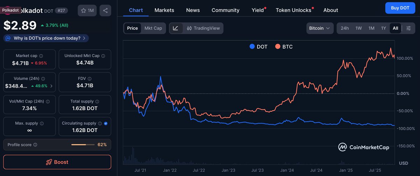Click the rocket icon on Boost

point(49,162)
